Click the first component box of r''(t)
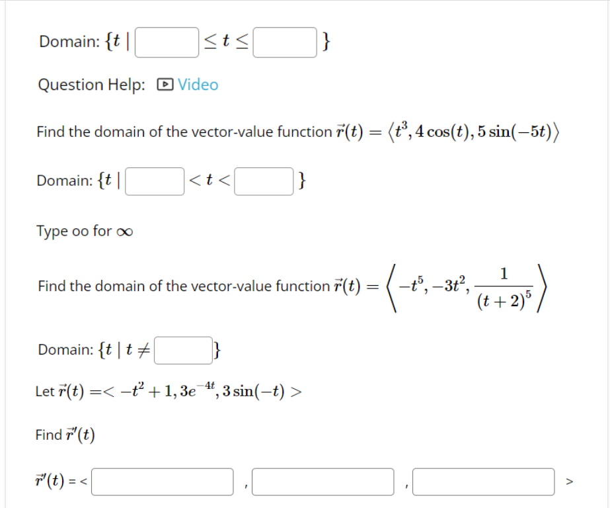The height and width of the screenshot is (508, 610). (161, 482)
